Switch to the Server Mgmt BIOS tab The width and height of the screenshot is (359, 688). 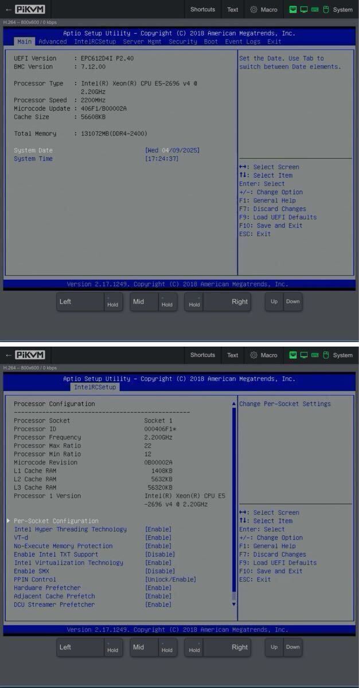(142, 41)
